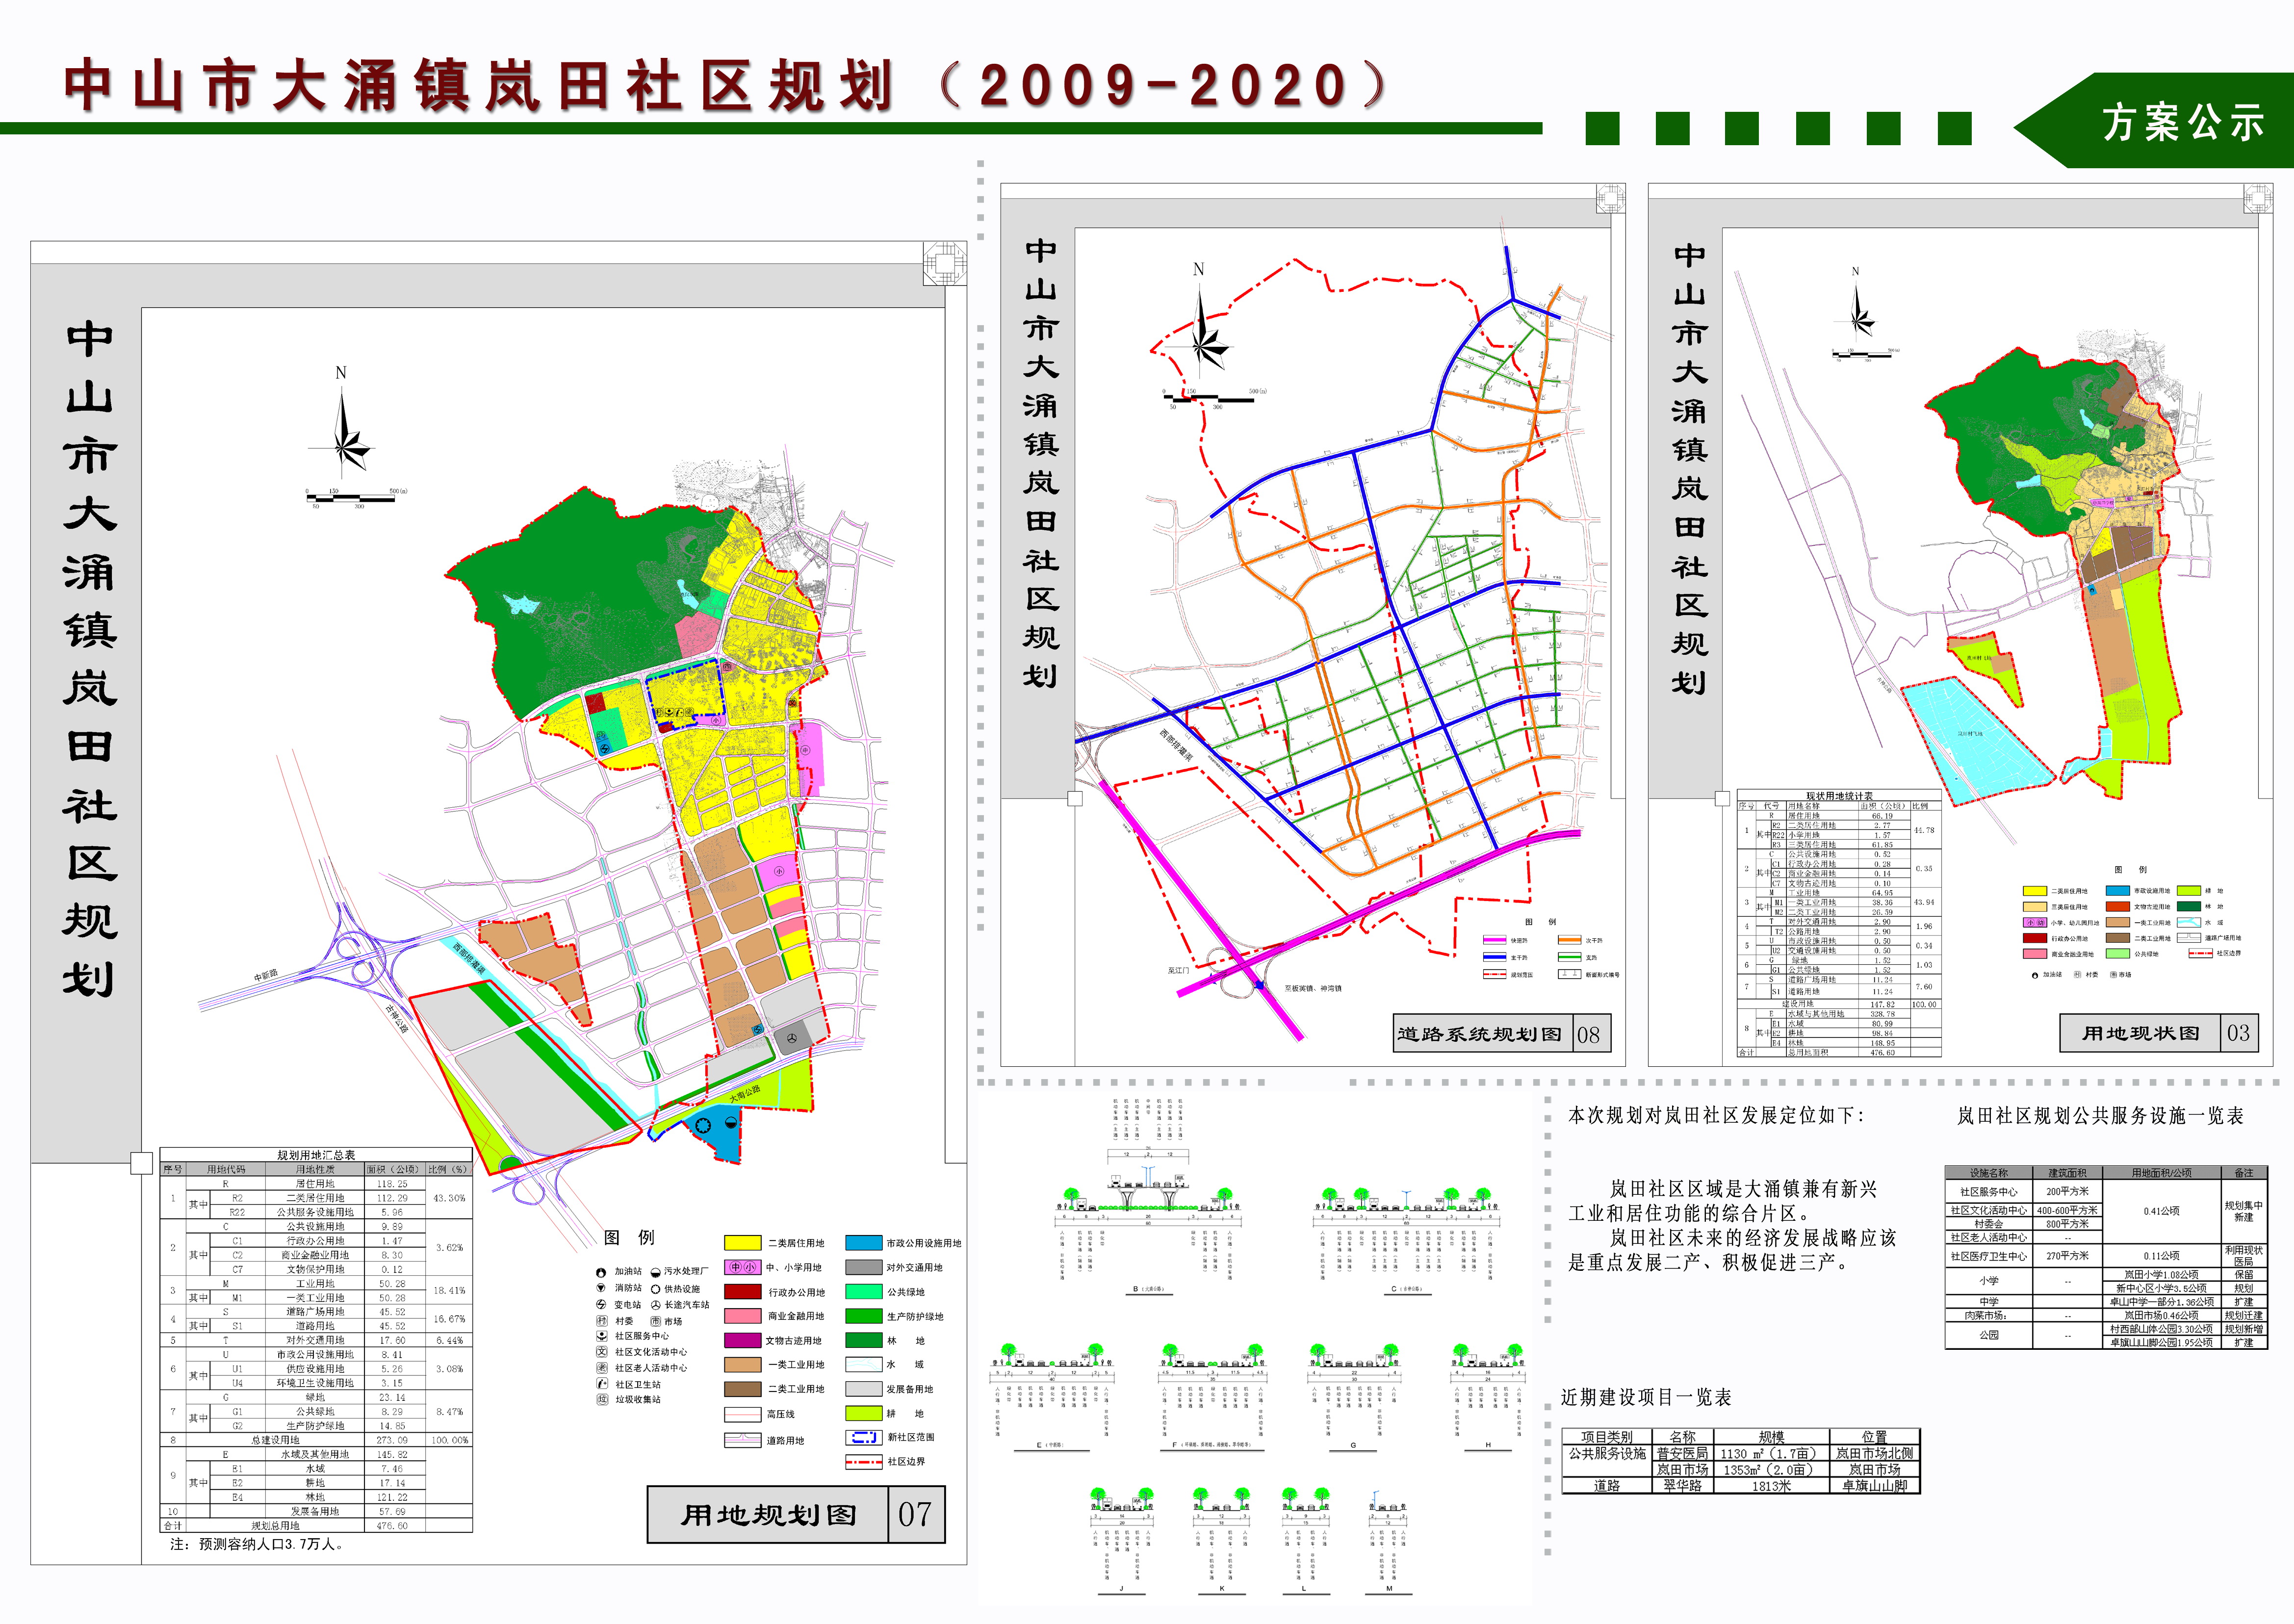The height and width of the screenshot is (1624, 2294).
Task: Click the 加油站 gas station legend icon
Action: coord(601,1272)
